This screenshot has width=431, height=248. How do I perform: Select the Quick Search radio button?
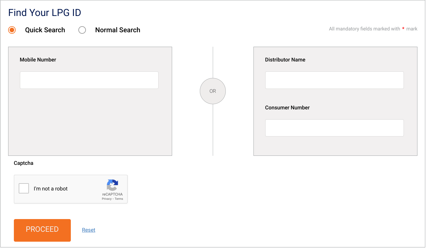click(12, 30)
